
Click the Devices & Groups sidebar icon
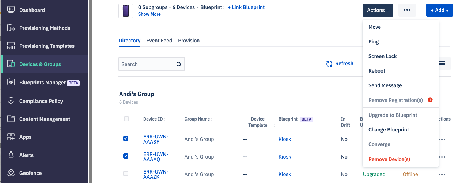[11, 64]
